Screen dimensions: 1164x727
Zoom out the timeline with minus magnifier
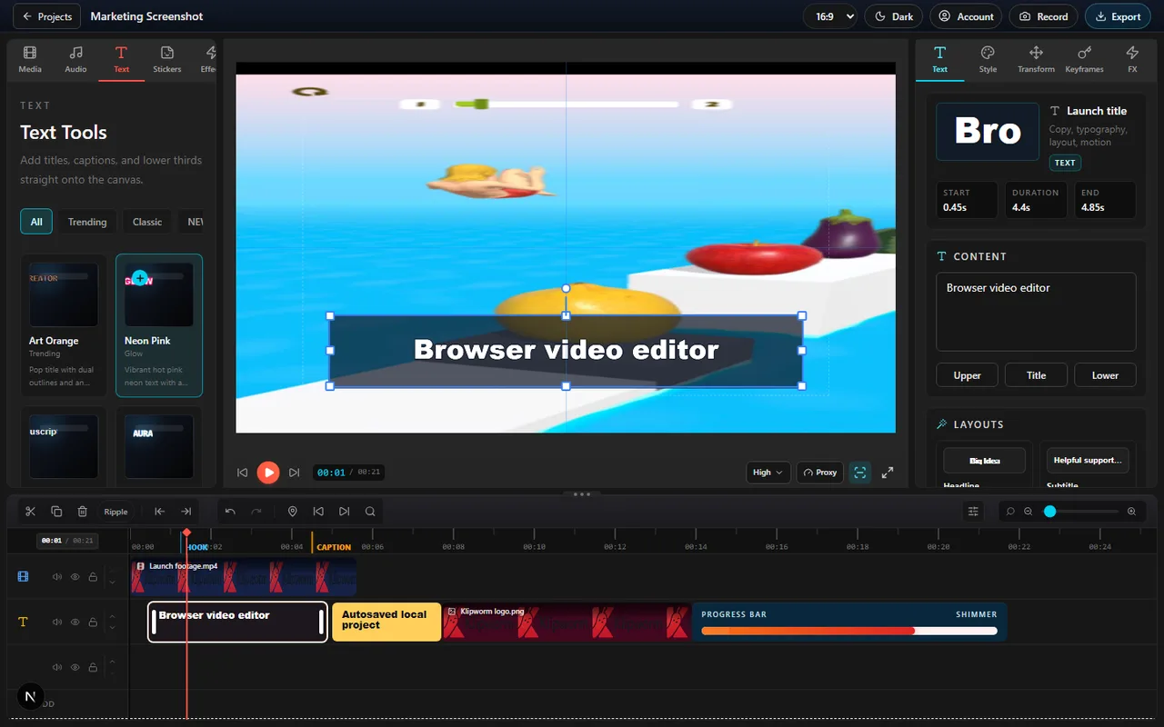click(1028, 512)
